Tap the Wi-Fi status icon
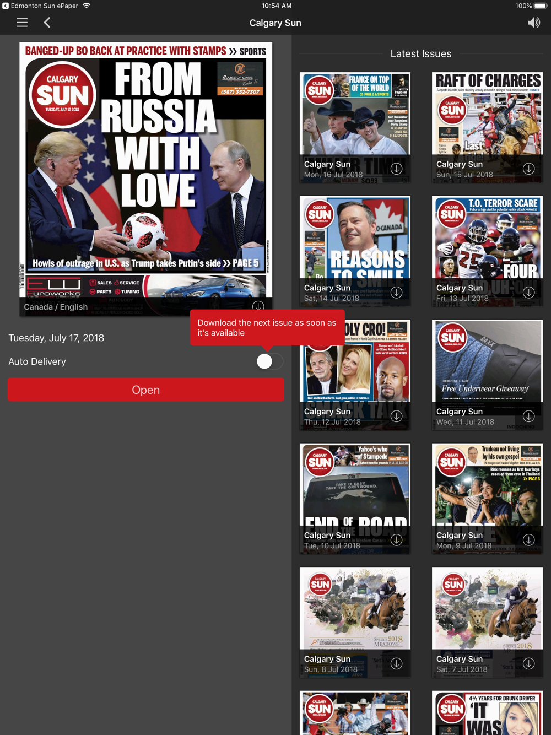The height and width of the screenshot is (735, 551). point(87,6)
